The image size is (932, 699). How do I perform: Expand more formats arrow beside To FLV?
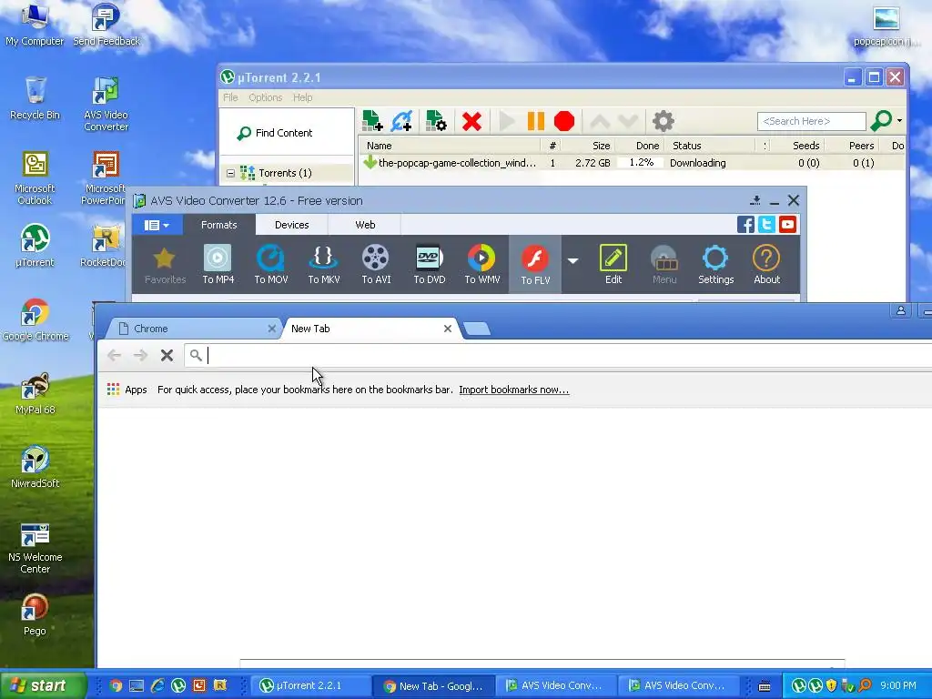tap(573, 261)
